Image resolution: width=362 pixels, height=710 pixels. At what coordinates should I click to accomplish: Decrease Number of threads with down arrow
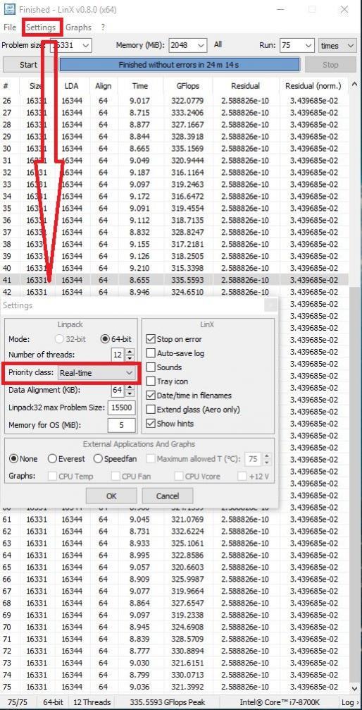point(130,358)
